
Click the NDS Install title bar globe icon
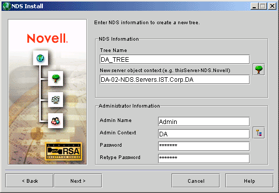tap(7, 6)
